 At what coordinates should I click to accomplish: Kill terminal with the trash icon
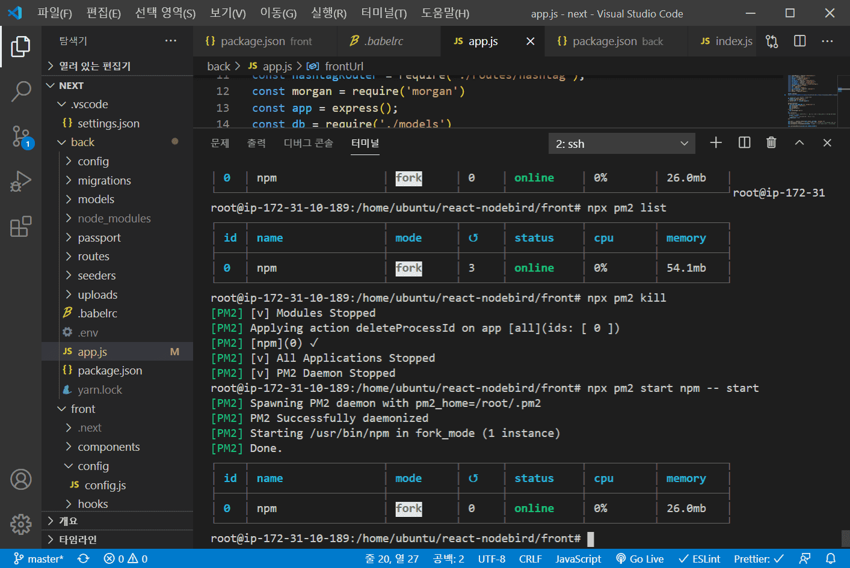tap(771, 142)
